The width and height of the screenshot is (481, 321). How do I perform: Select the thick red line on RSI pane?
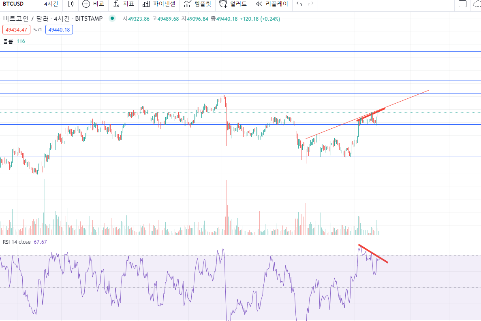373,254
